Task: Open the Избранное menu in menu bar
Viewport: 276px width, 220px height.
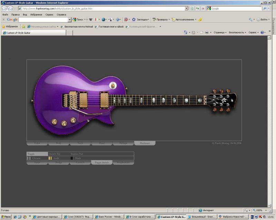Action: point(36,15)
